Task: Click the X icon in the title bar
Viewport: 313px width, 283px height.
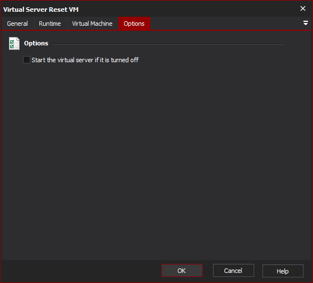Action: point(302,8)
